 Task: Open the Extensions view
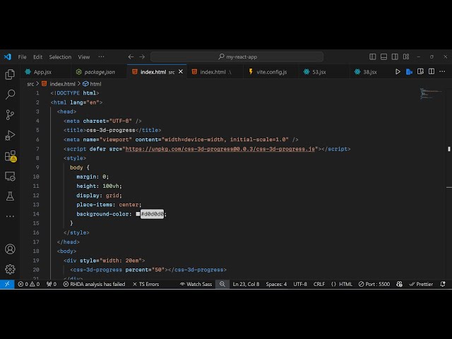click(10, 155)
